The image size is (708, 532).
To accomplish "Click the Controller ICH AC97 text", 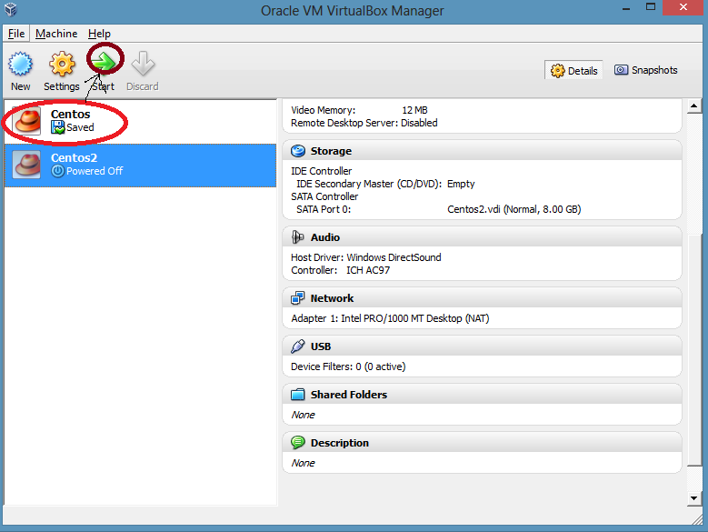I will click(341, 270).
